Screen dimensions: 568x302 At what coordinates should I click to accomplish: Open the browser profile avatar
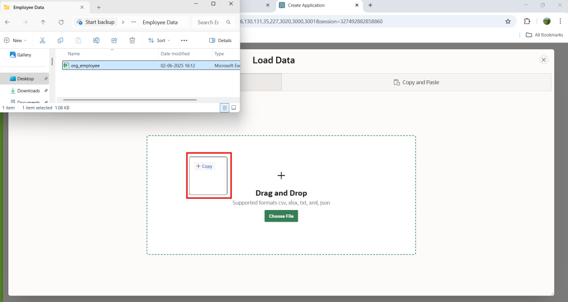coord(546,22)
